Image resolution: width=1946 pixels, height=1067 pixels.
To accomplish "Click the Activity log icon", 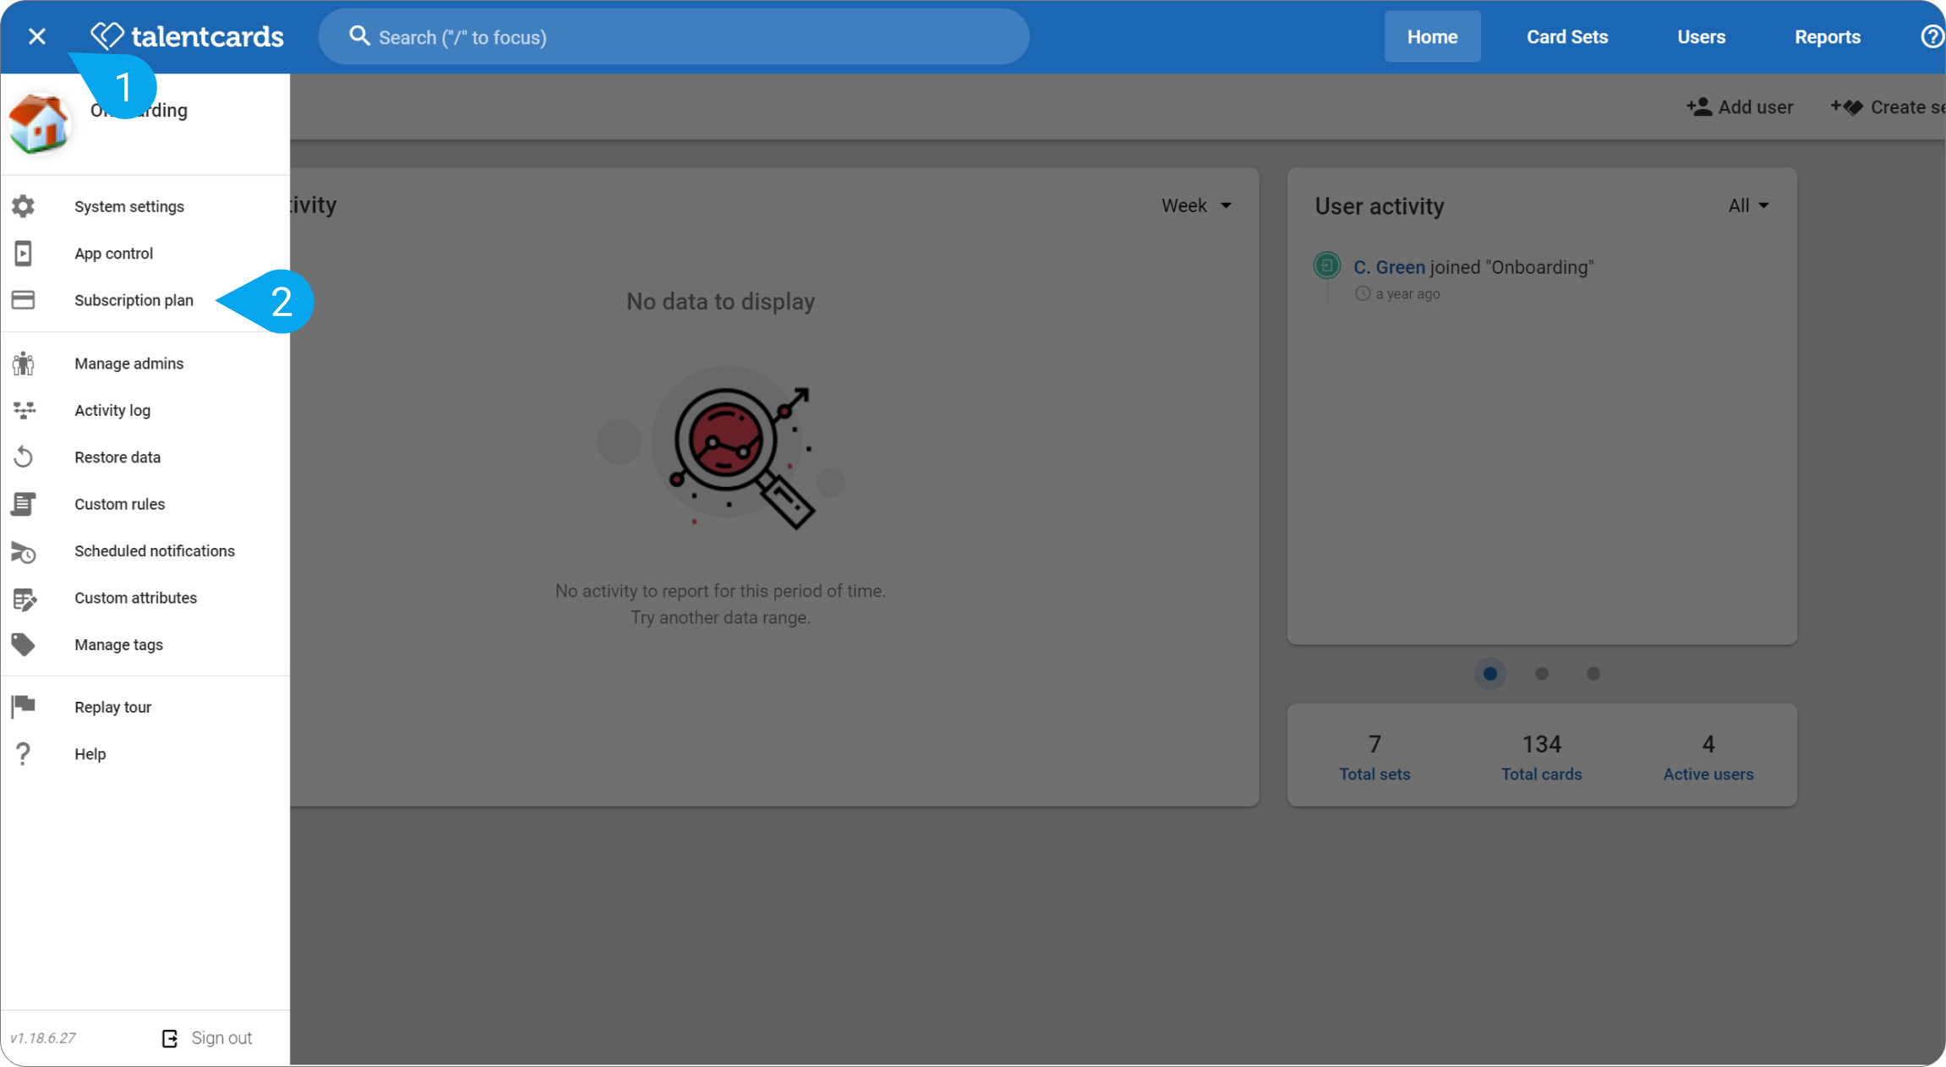I will click(x=23, y=410).
